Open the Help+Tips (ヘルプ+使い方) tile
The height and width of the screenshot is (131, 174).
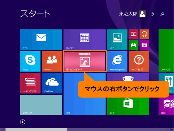point(139,61)
